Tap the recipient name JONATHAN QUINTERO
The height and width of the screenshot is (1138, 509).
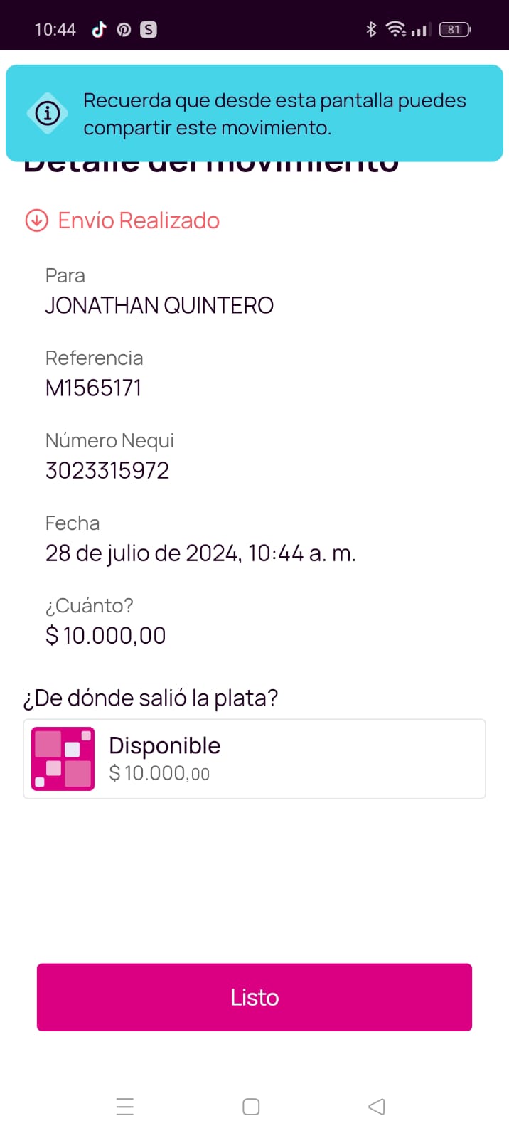click(159, 306)
